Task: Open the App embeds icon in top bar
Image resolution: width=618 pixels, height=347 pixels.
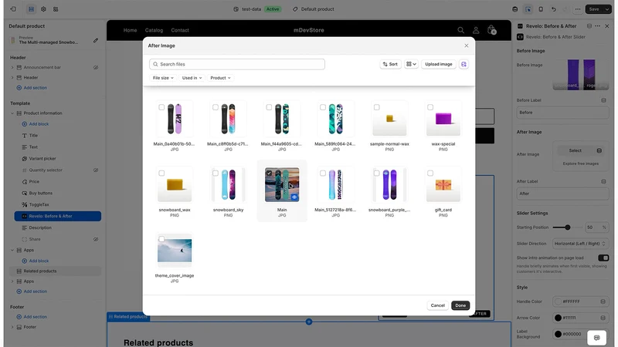Action: (56, 9)
